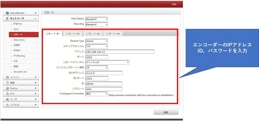The width and height of the screenshot is (259, 121).
Task: Switch to the リモート #2 tab
Action: coord(73,34)
